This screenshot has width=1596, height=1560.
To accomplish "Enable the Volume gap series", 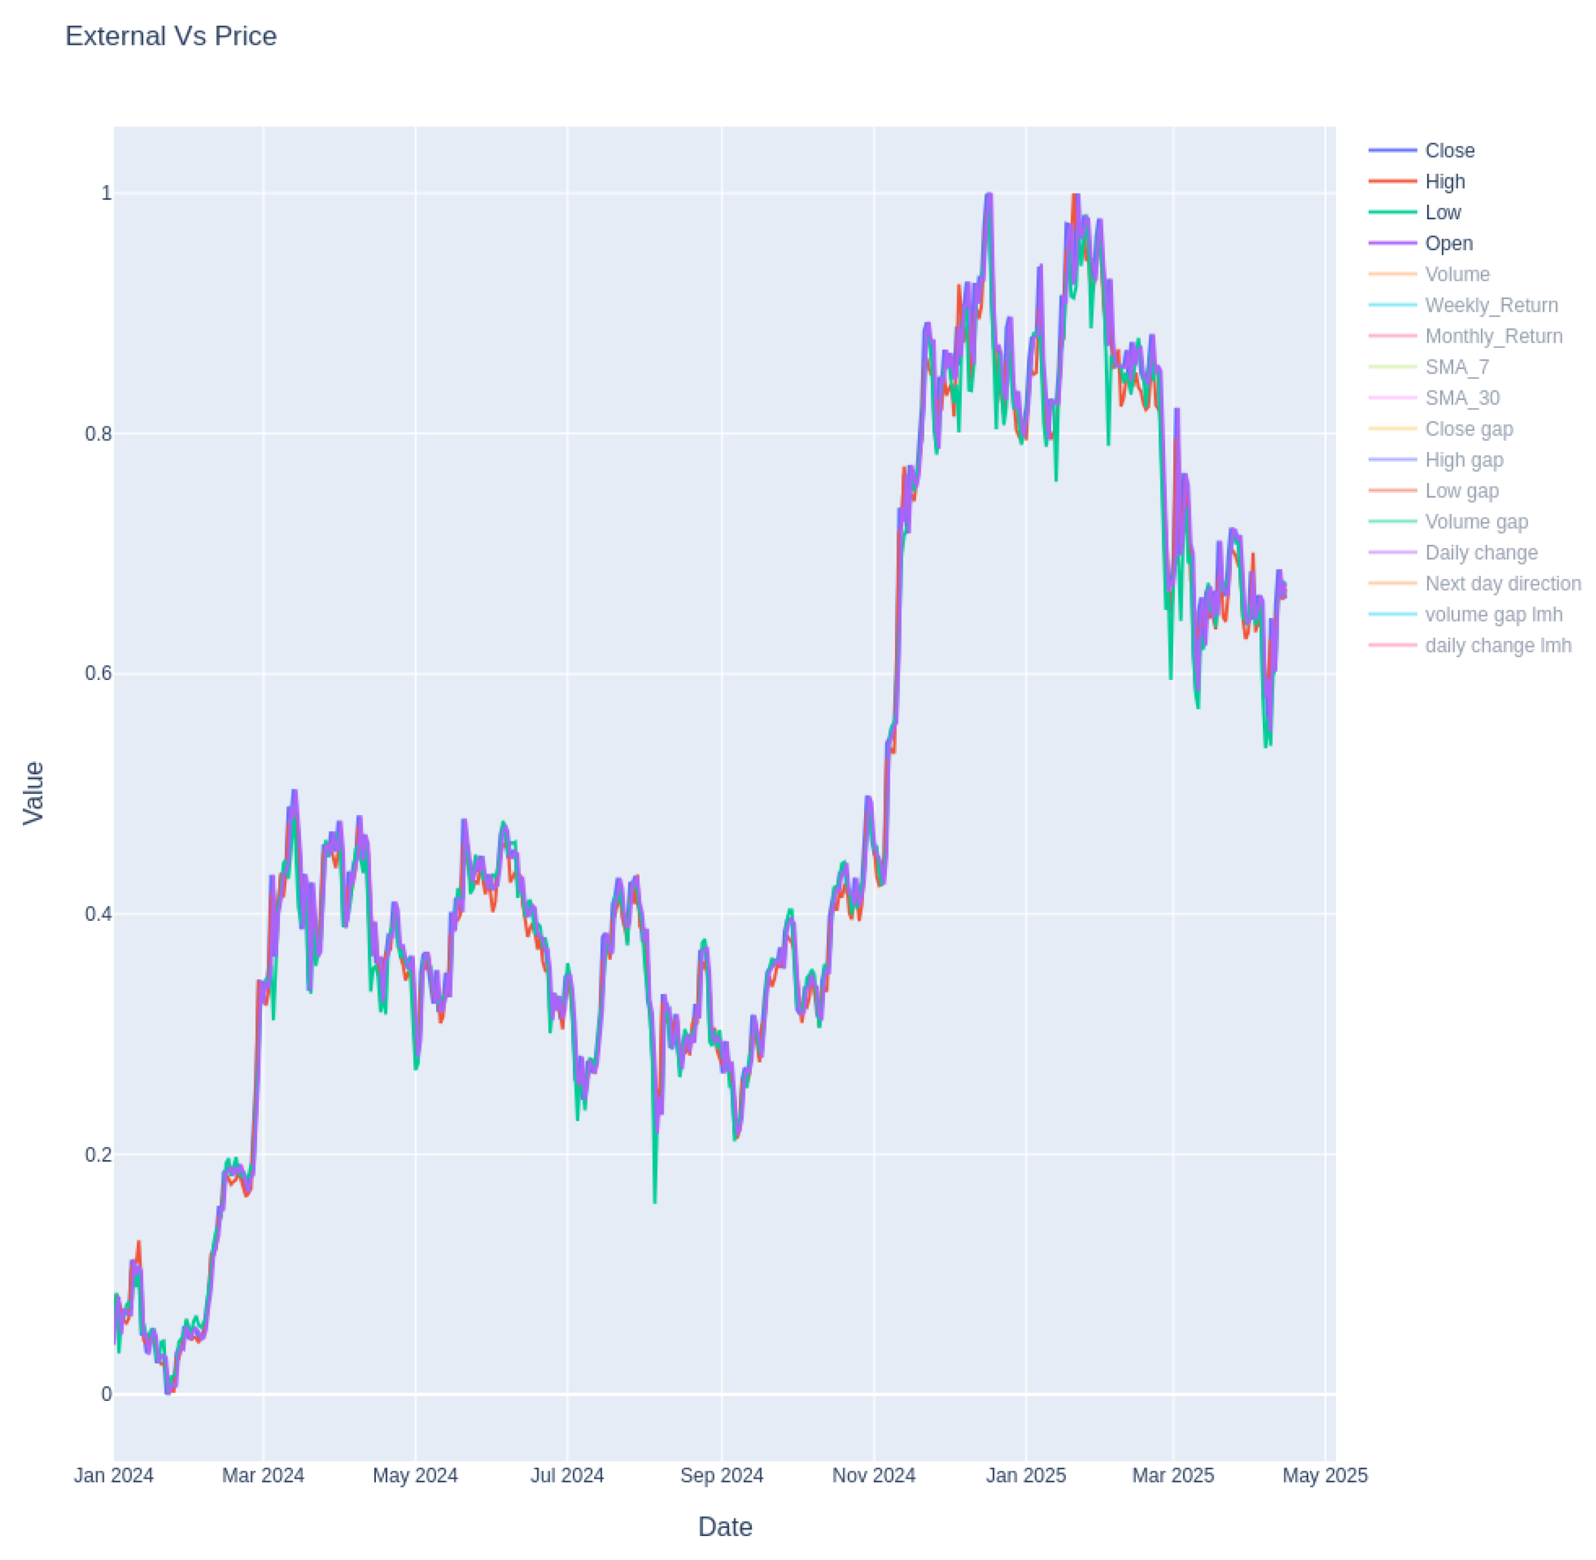I will [x=1476, y=522].
